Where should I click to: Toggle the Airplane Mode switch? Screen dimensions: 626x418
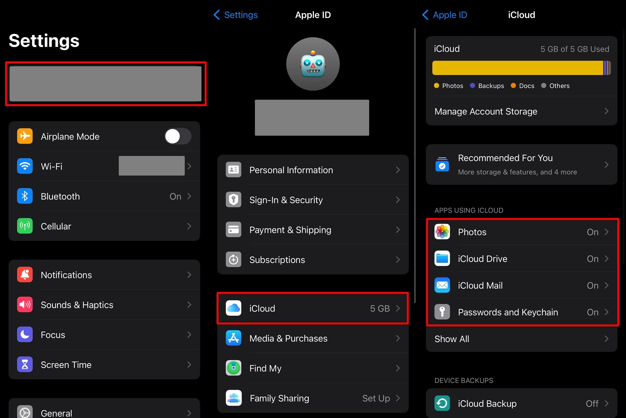[x=178, y=136]
